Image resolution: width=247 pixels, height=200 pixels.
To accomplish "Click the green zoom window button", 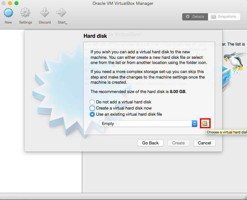I will 16,3.
